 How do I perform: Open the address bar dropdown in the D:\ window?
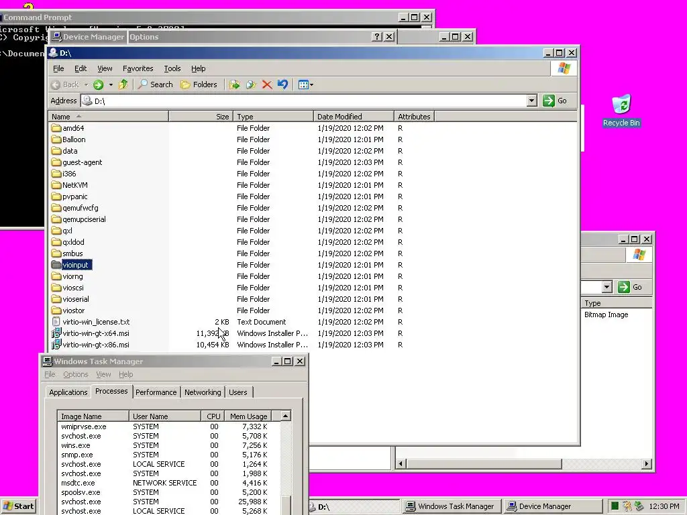click(x=531, y=101)
